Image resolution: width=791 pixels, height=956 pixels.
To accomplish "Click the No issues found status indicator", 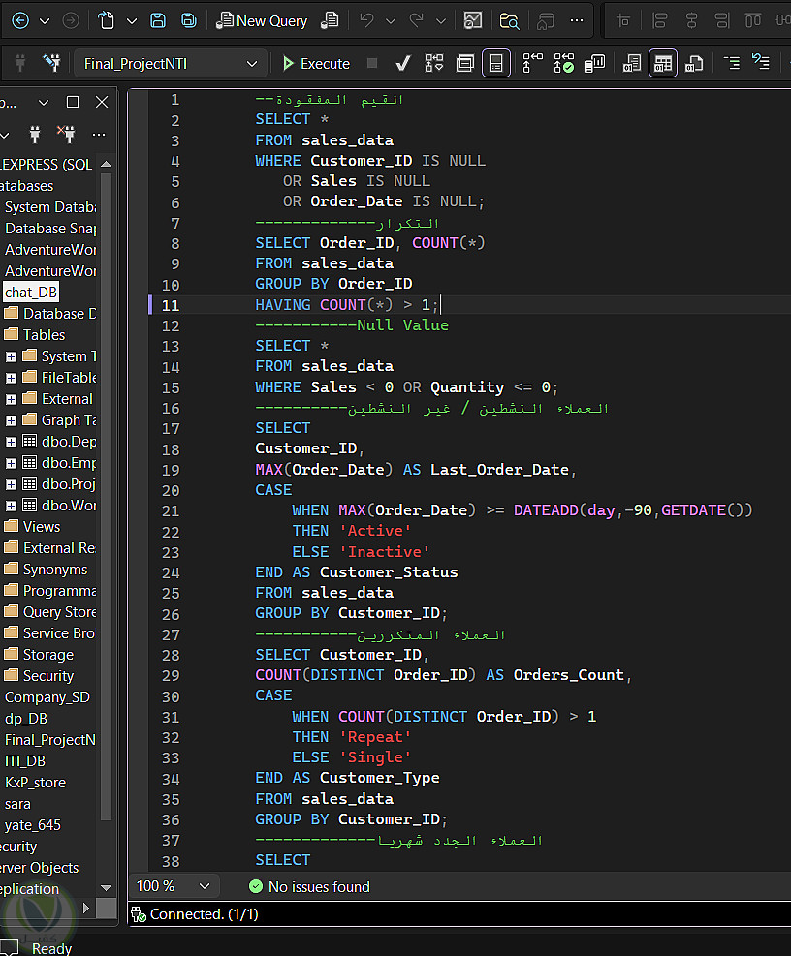I will click(x=309, y=886).
